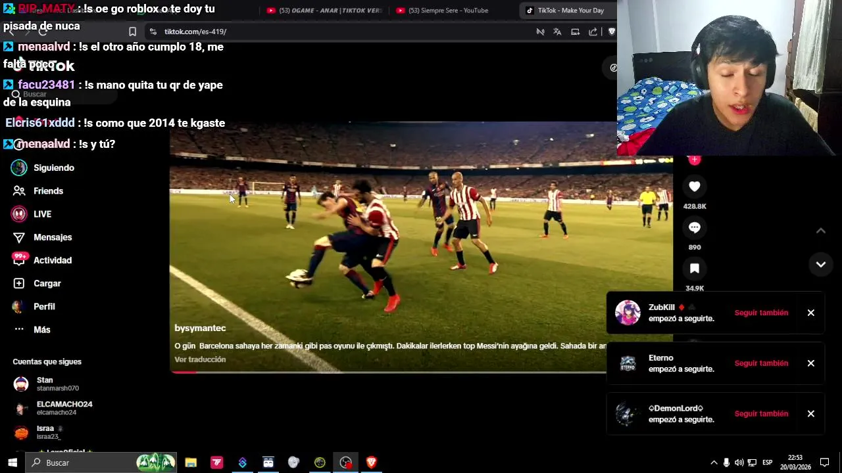Open OBS Studio from the taskbar
Image resolution: width=842 pixels, height=473 pixels.
point(345,462)
